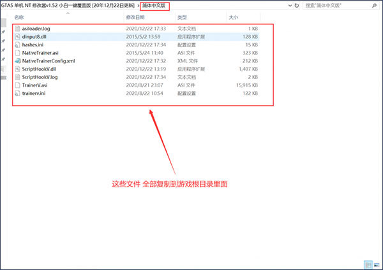
Task: Click the 2015/5/2 13:59 date cell
Action: click(144, 37)
